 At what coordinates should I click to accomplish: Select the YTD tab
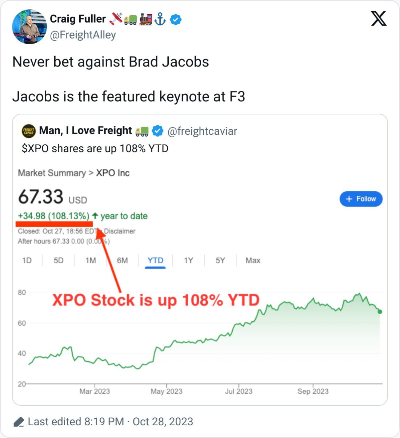(155, 260)
